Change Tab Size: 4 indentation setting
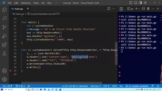162x91 pixels. tap(95, 86)
